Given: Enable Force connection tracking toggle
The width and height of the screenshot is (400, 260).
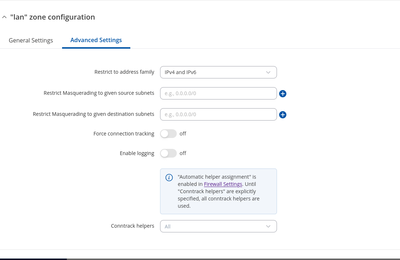Looking at the screenshot, I should pos(168,134).
